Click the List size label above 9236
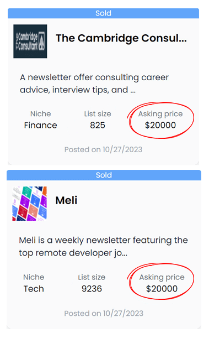This screenshot has height=338, width=209. [92, 277]
